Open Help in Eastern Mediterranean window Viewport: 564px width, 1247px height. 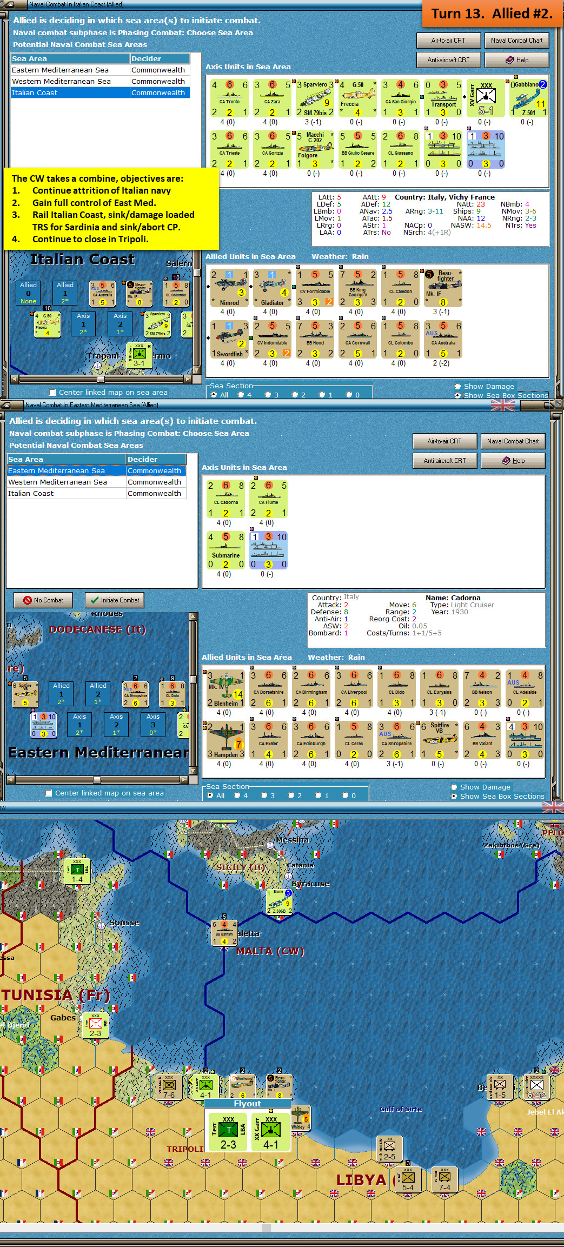[513, 461]
